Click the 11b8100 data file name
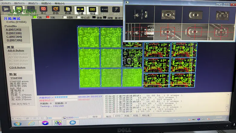This screenshot has height=133, width=236. [x=16, y=78]
